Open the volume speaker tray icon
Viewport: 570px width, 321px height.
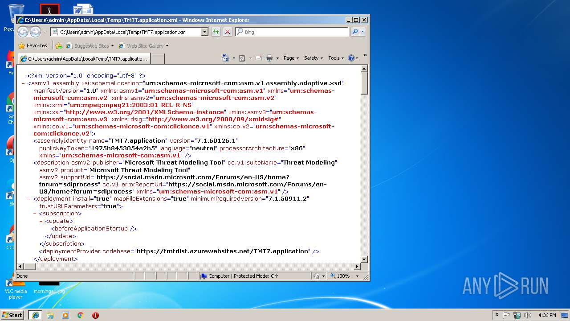click(528, 315)
